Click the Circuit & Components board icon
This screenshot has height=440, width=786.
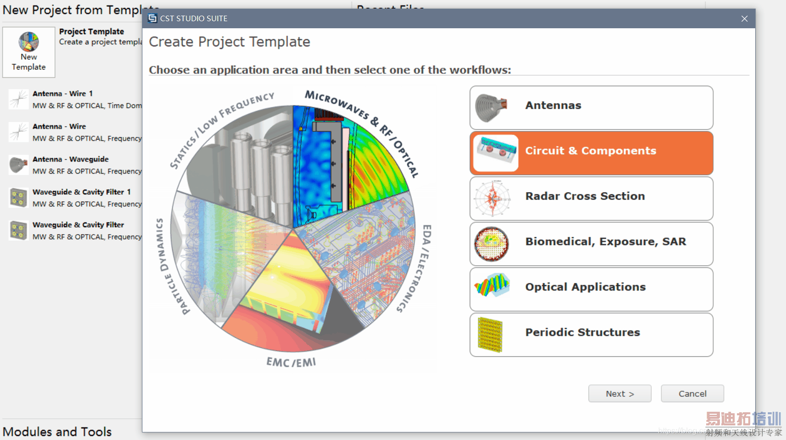coord(496,153)
